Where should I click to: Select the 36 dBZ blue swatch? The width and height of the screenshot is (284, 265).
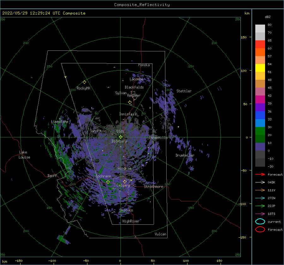coord(260,115)
